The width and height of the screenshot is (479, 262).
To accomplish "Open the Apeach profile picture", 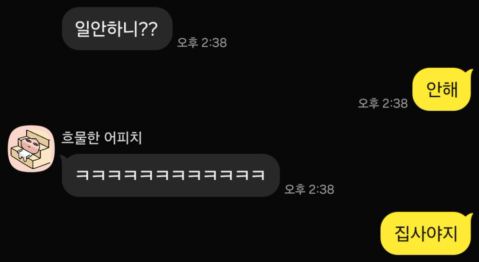I will 31,149.
